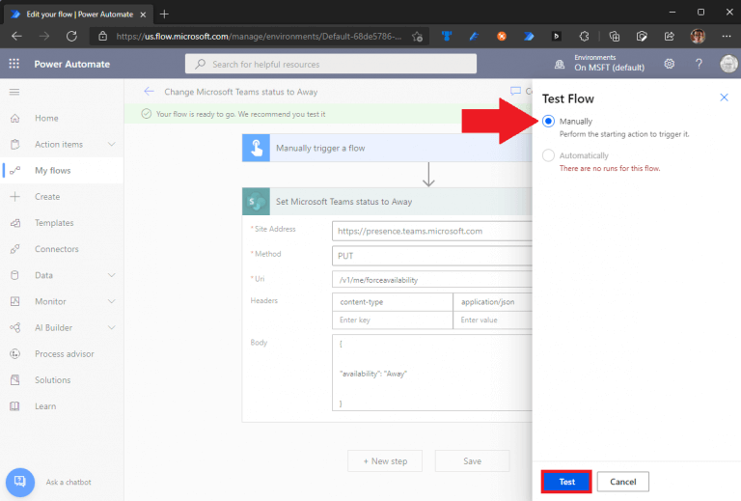Click the Ask a chatbot label
The height and width of the screenshot is (501, 741).
click(69, 482)
